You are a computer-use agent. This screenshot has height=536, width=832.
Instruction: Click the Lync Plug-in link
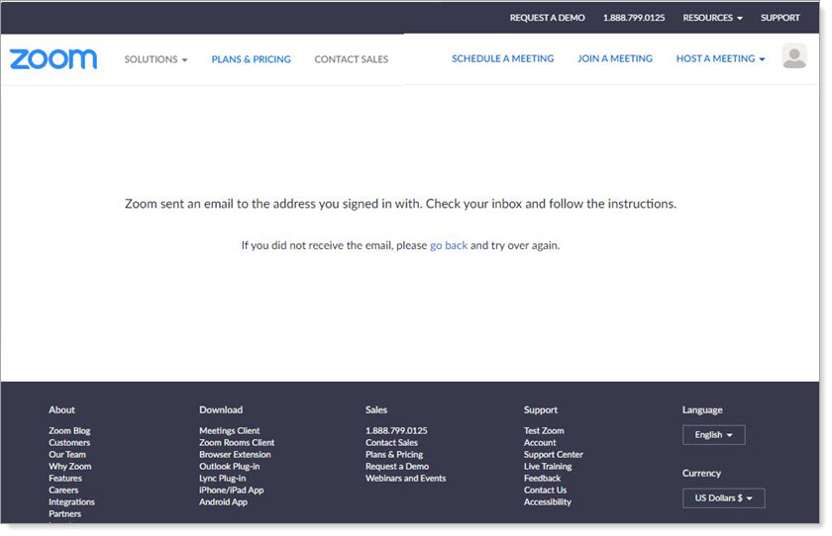[x=222, y=479]
